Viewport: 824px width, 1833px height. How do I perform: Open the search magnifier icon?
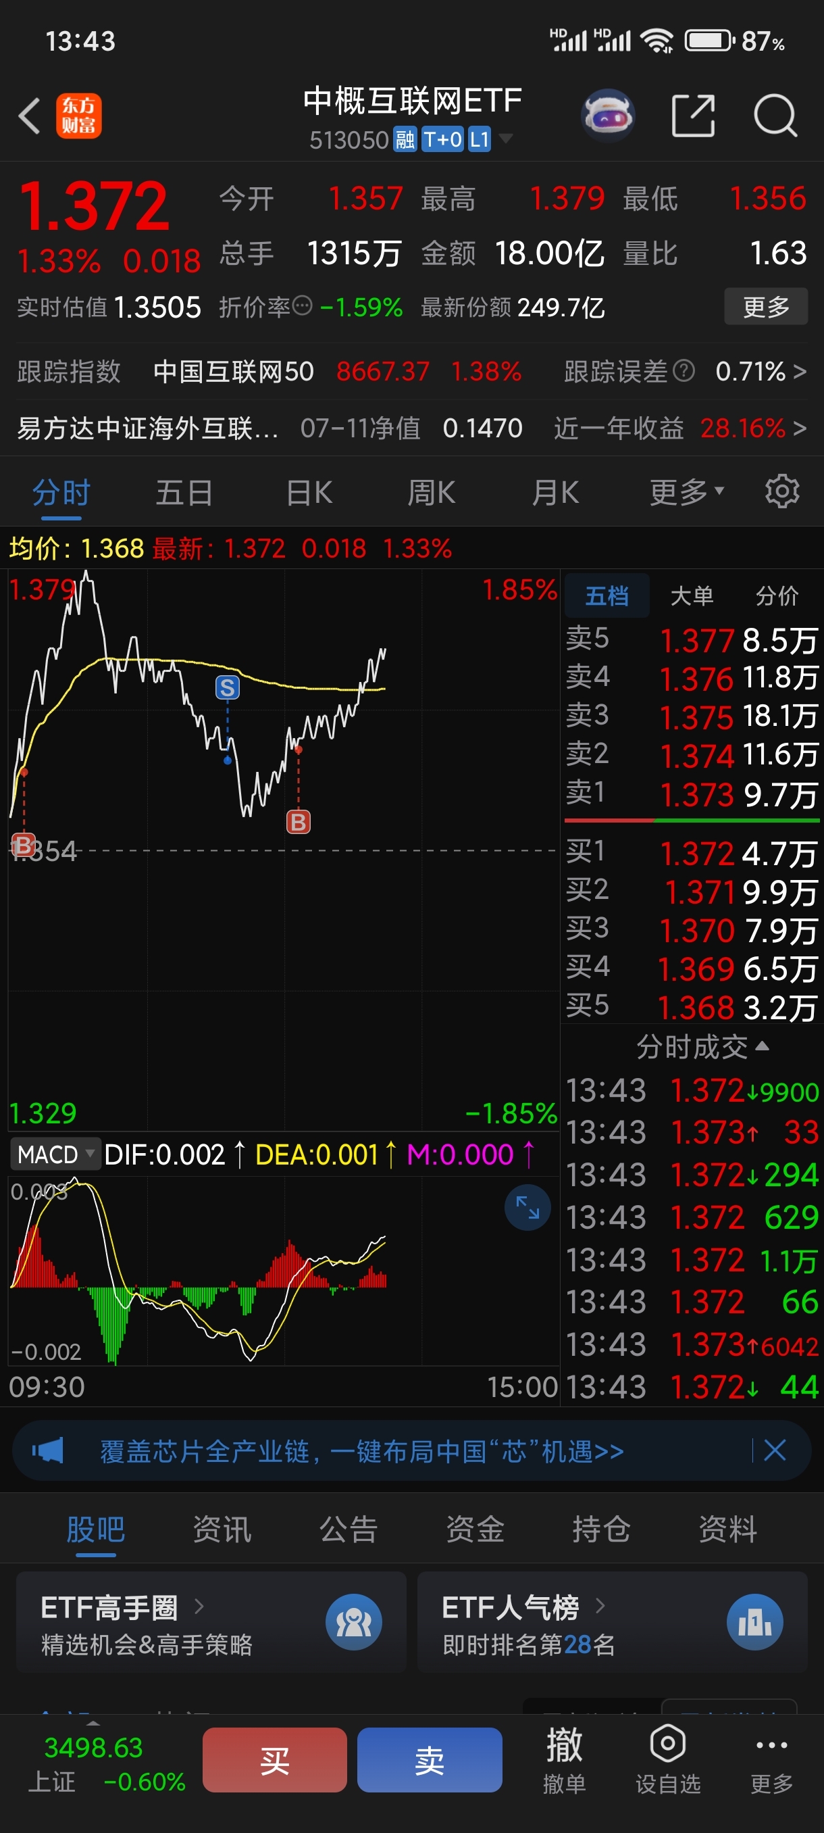click(x=775, y=116)
